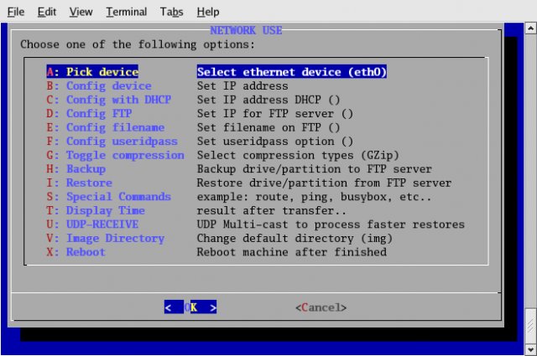Open the Help menu

207,12
